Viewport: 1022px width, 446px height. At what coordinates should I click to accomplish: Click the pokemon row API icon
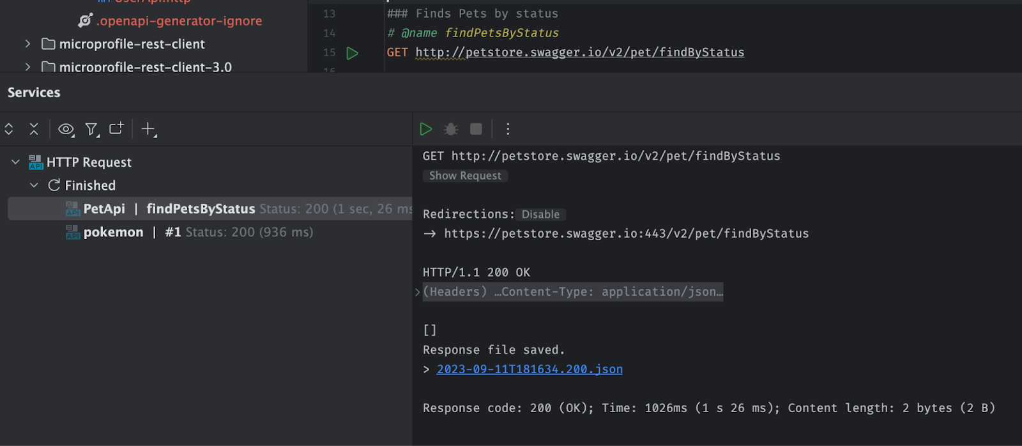point(73,232)
